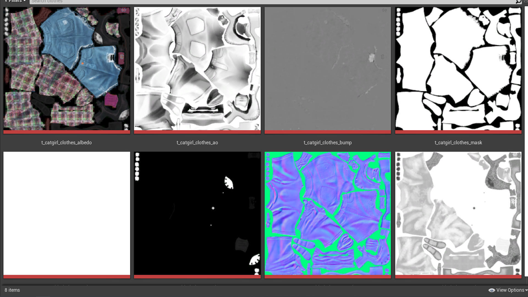Click the eye icon beside View Options

pyautogui.click(x=491, y=290)
